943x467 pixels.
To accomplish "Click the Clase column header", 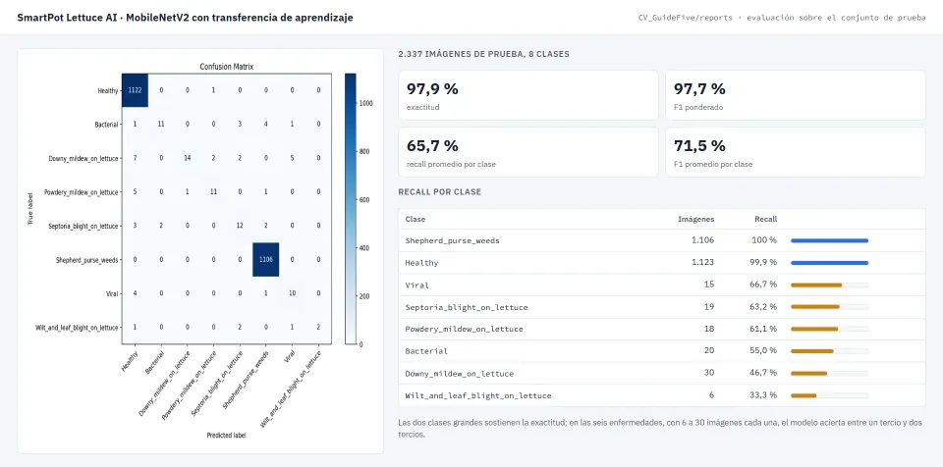I will [415, 220].
